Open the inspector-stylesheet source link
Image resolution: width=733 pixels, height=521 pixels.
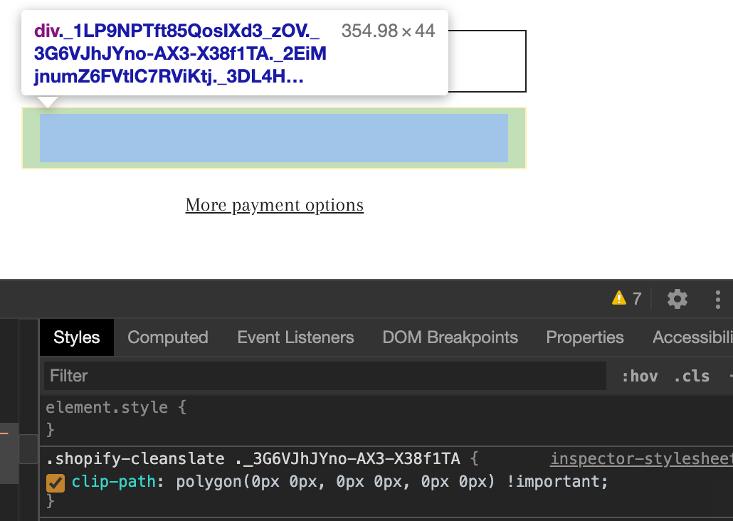click(640, 458)
